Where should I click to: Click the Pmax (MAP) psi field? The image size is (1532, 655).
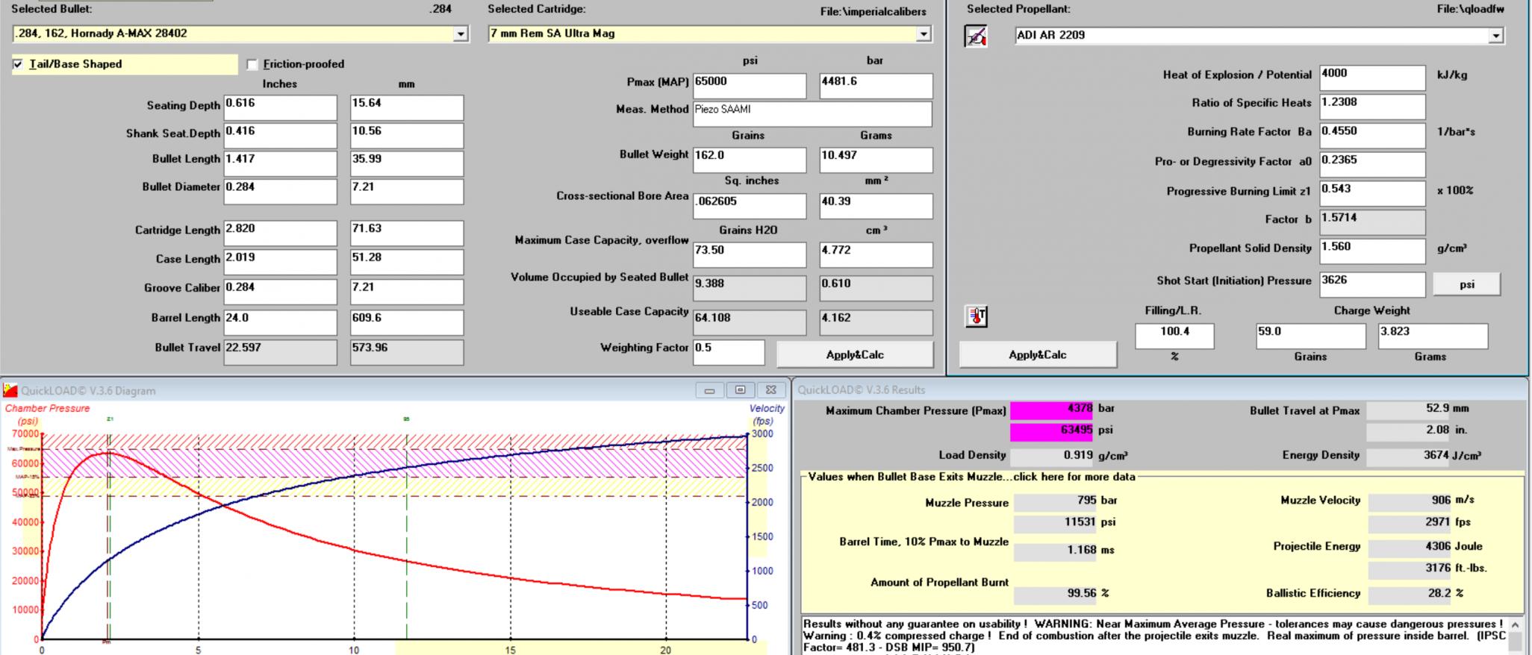750,86
